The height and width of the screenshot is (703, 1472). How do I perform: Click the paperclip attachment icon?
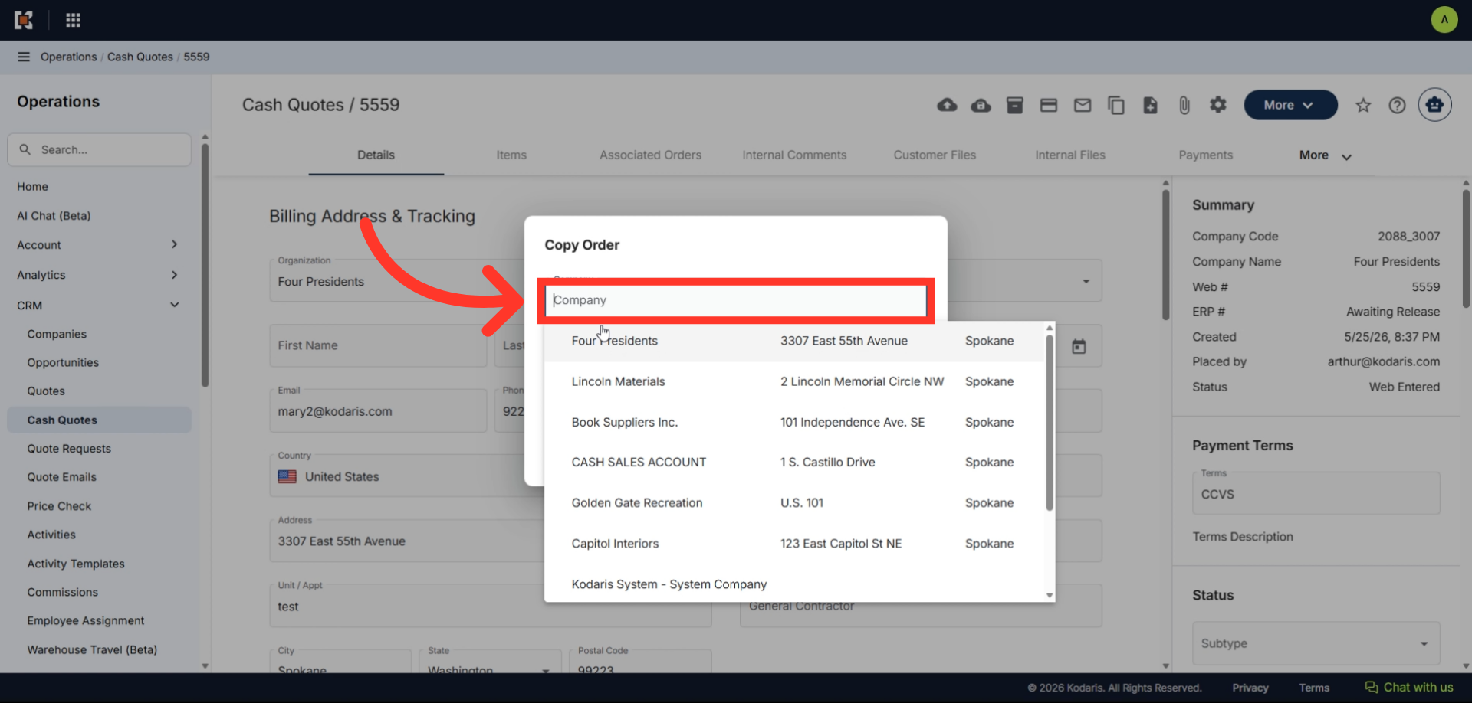tap(1184, 105)
